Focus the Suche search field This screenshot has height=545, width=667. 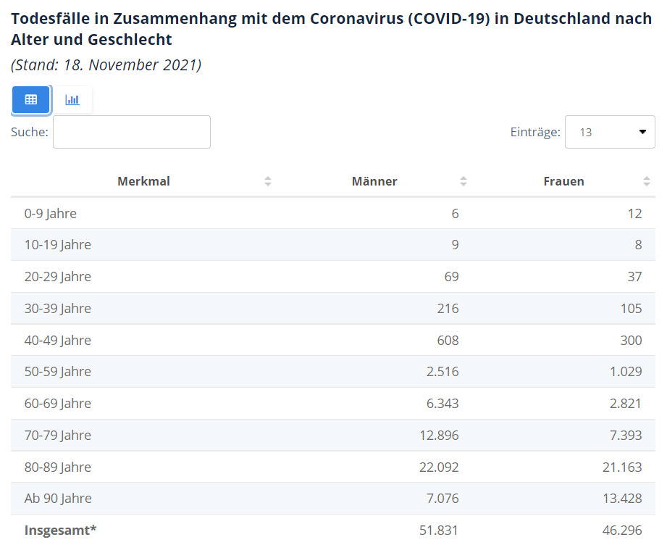(x=132, y=132)
